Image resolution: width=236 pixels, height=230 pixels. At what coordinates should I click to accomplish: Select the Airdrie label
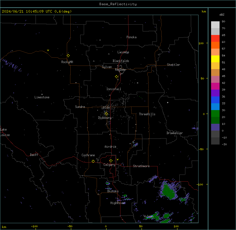click(x=110, y=147)
